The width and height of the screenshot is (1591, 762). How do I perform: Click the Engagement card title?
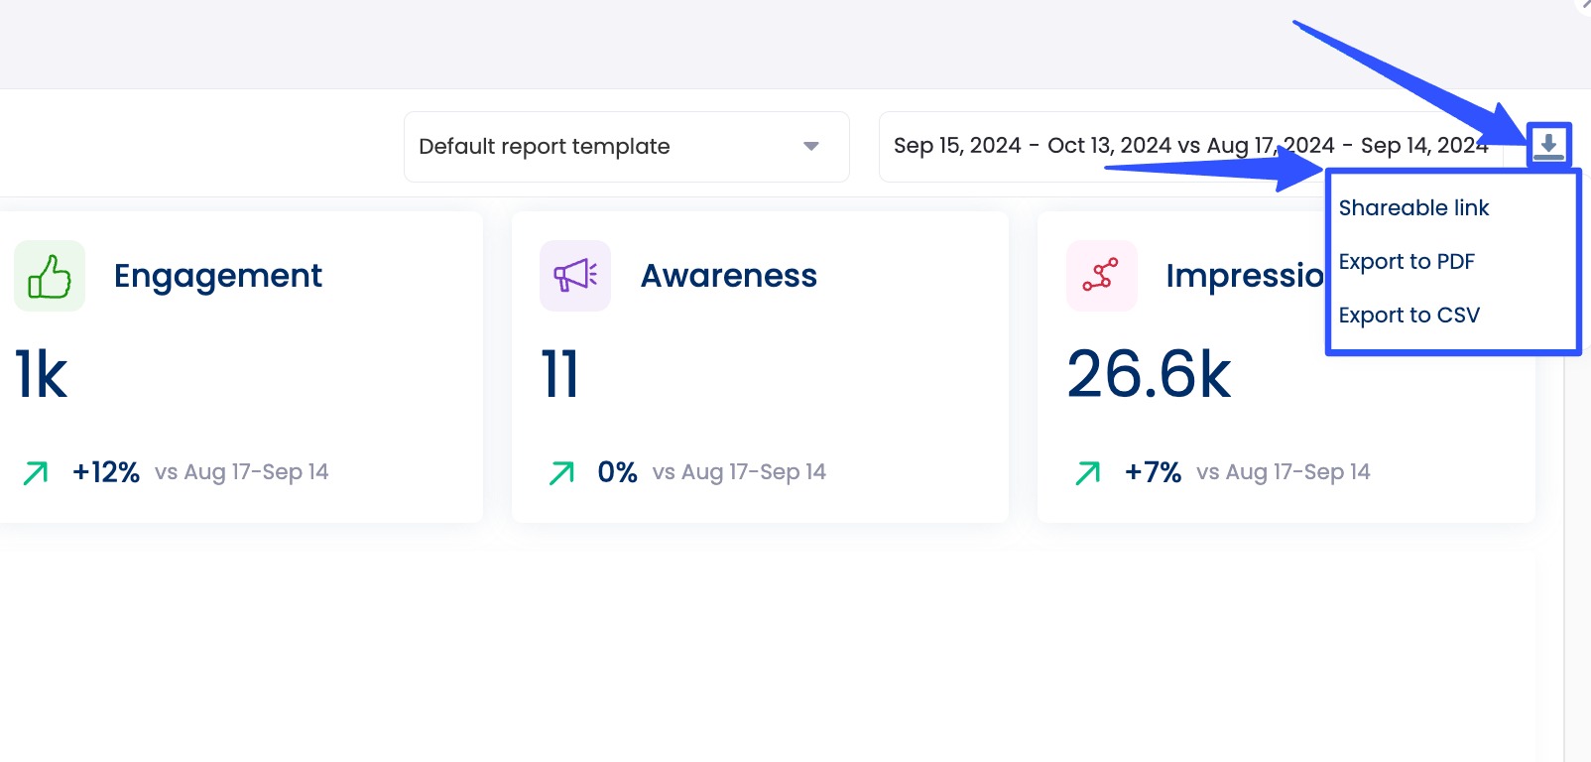click(218, 276)
